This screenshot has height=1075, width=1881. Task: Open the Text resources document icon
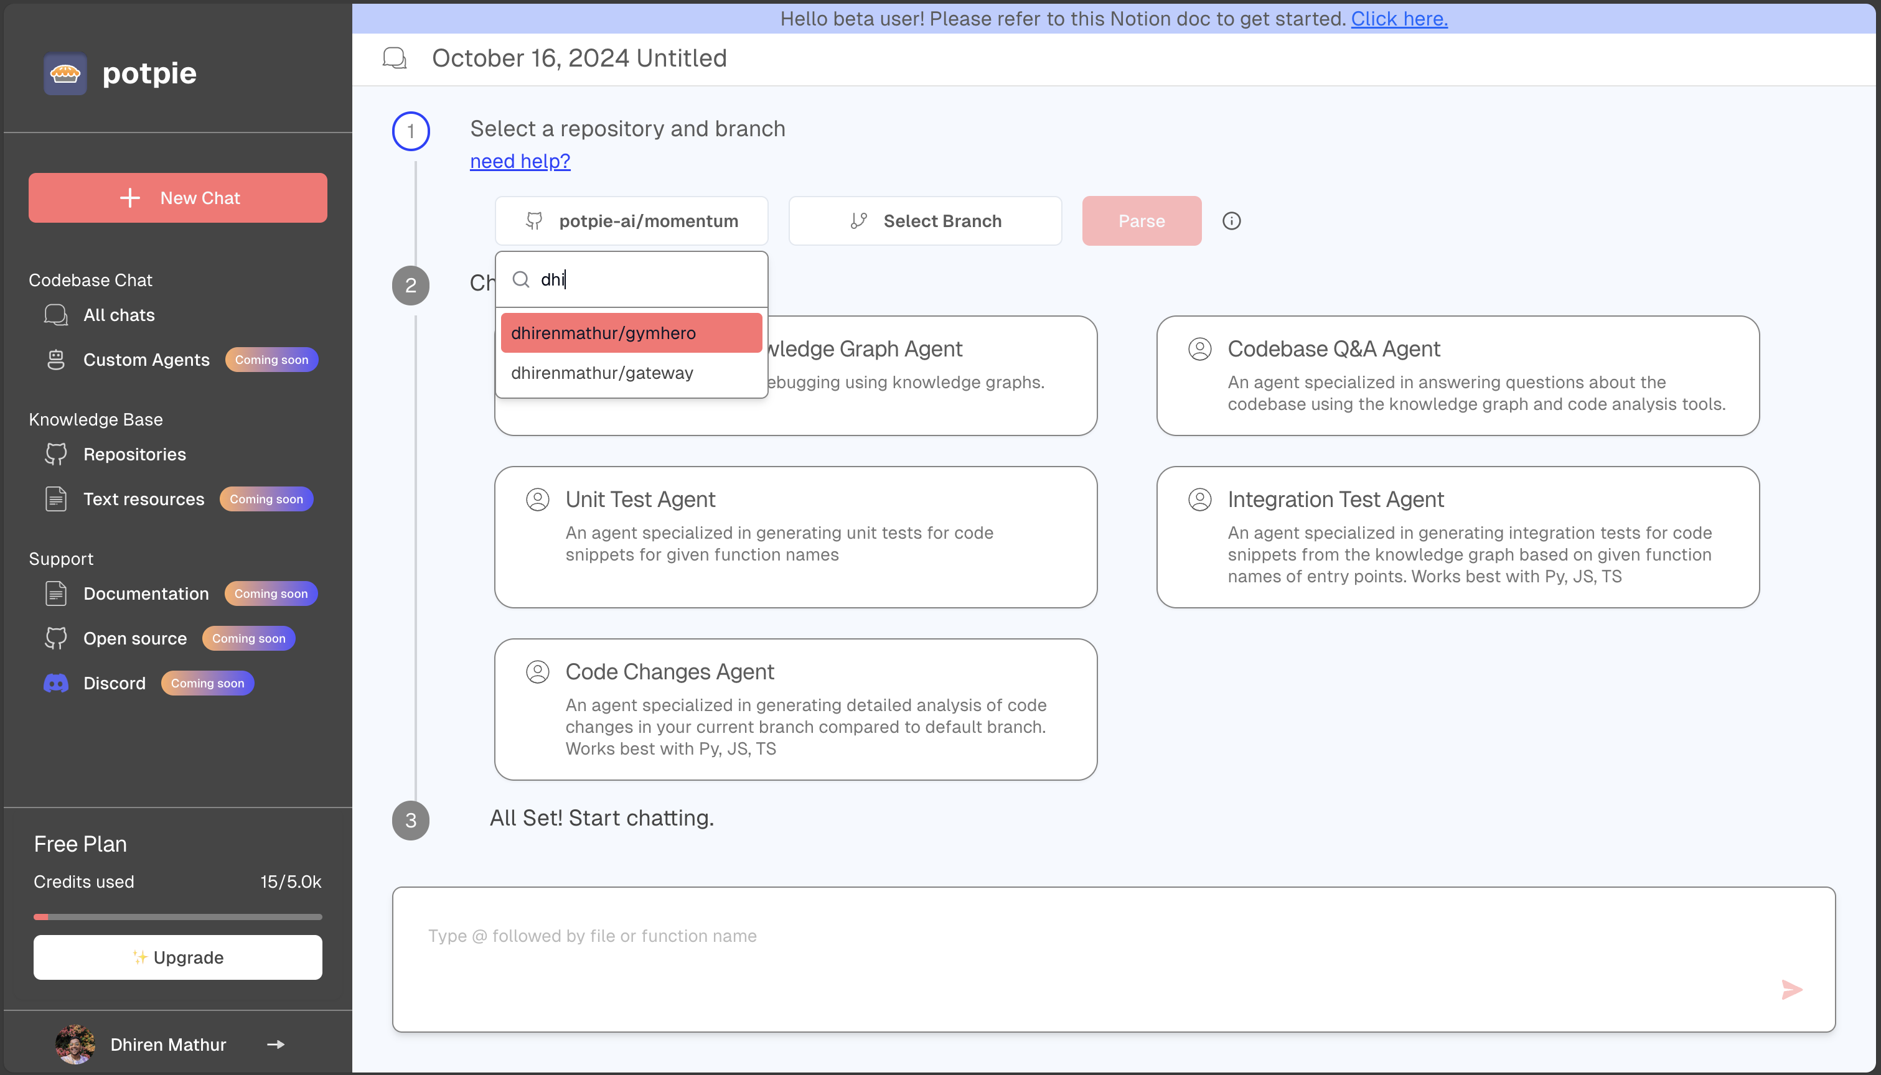point(55,498)
